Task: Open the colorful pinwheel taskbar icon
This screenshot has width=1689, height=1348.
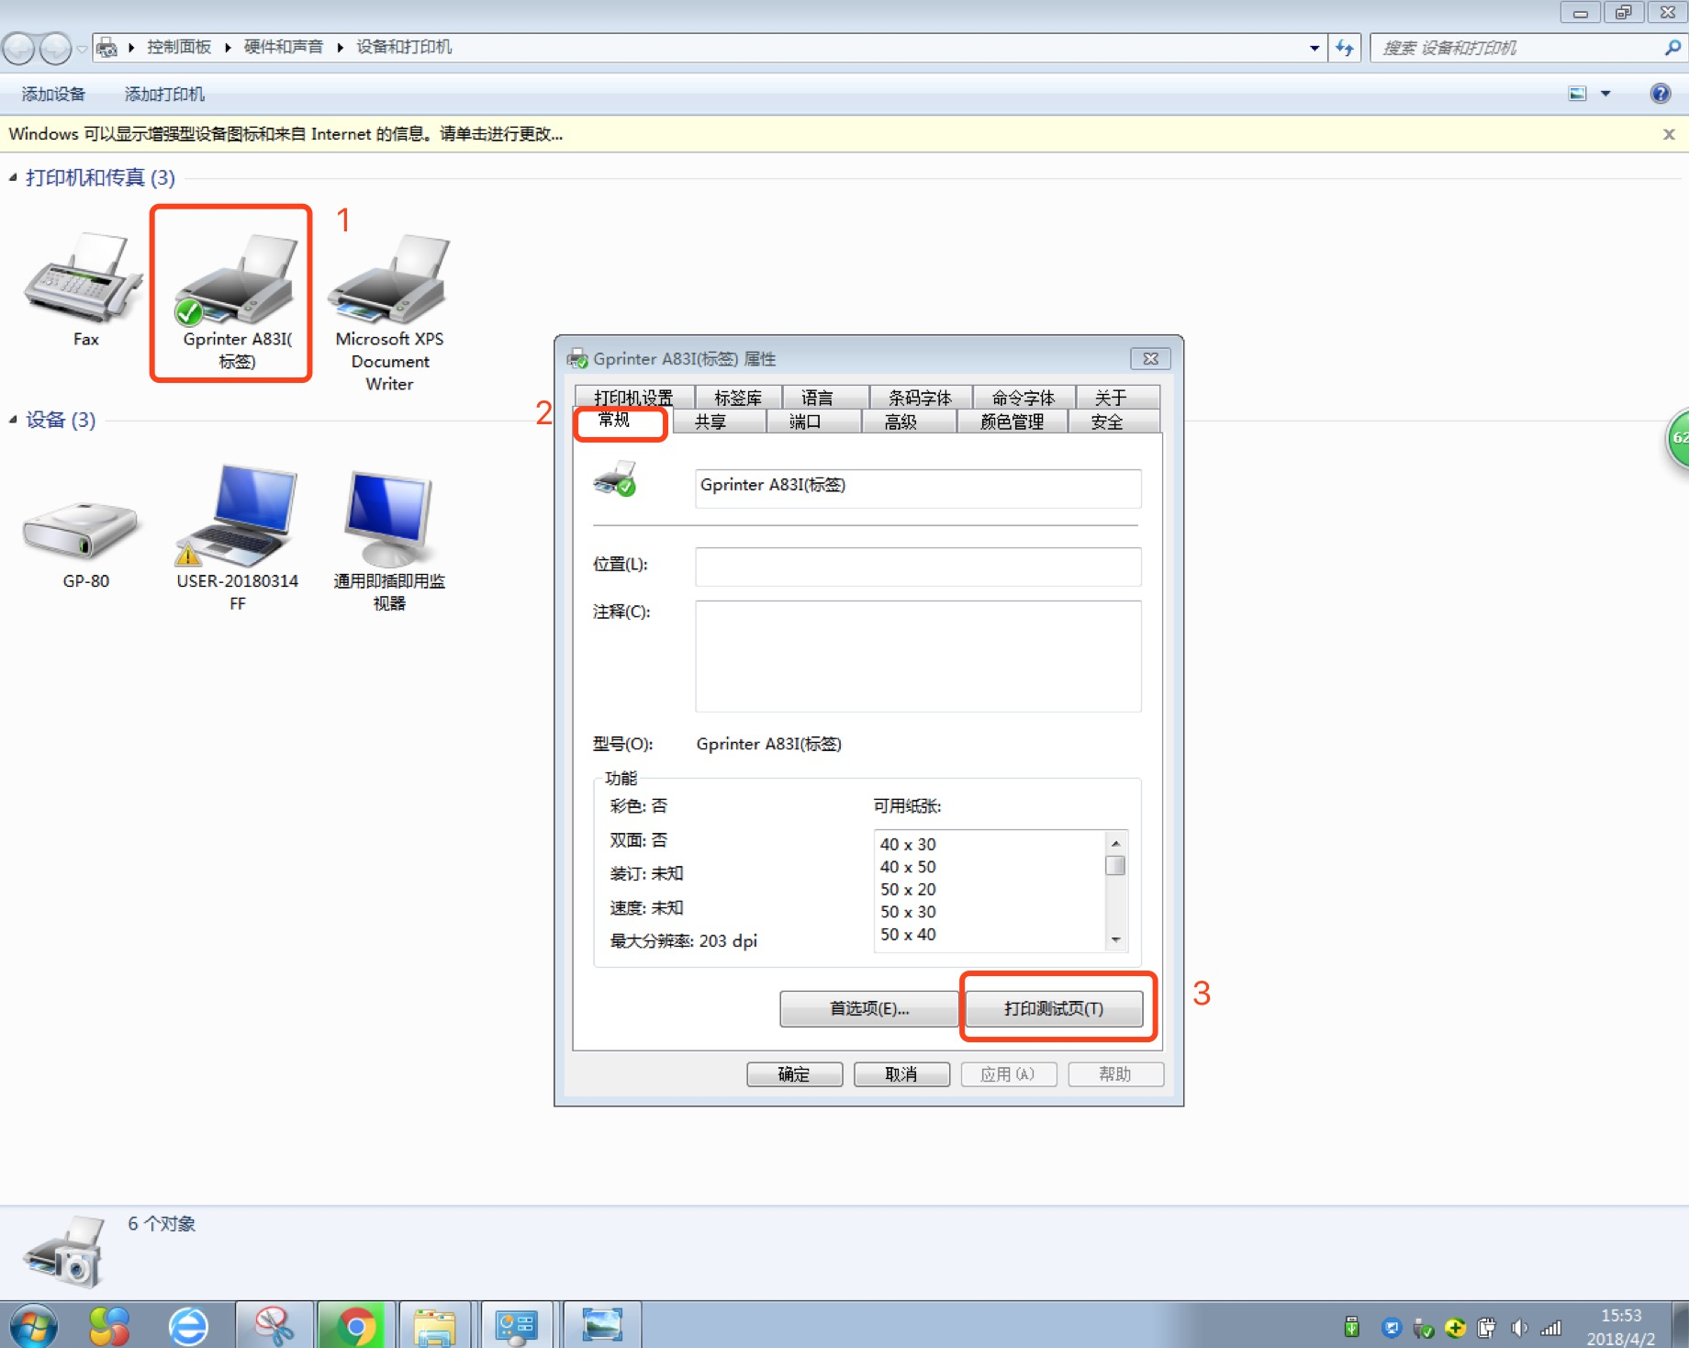Action: [x=109, y=1326]
